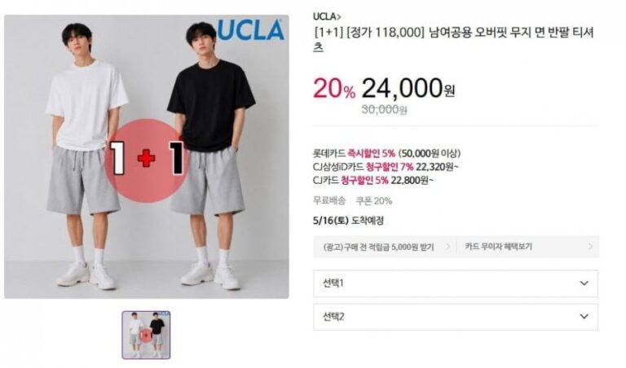
Task: Click the CJ삼성iD카드 청구할인 7% offer
Action: (x=386, y=167)
